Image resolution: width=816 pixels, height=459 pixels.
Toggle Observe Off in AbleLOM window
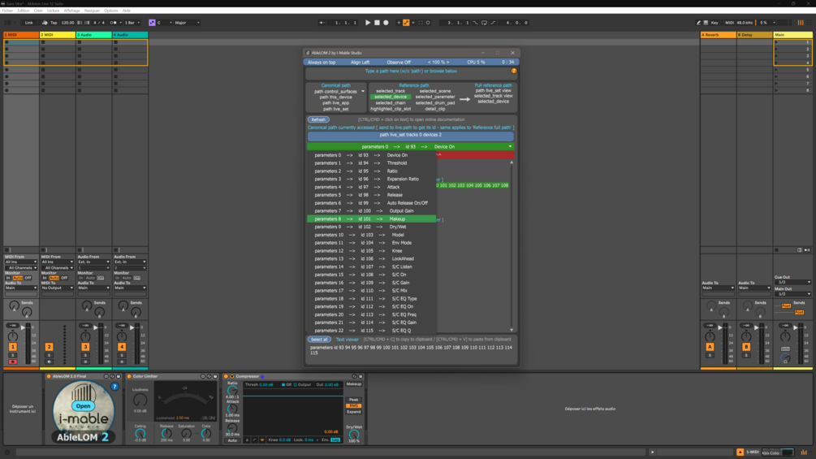click(x=399, y=63)
